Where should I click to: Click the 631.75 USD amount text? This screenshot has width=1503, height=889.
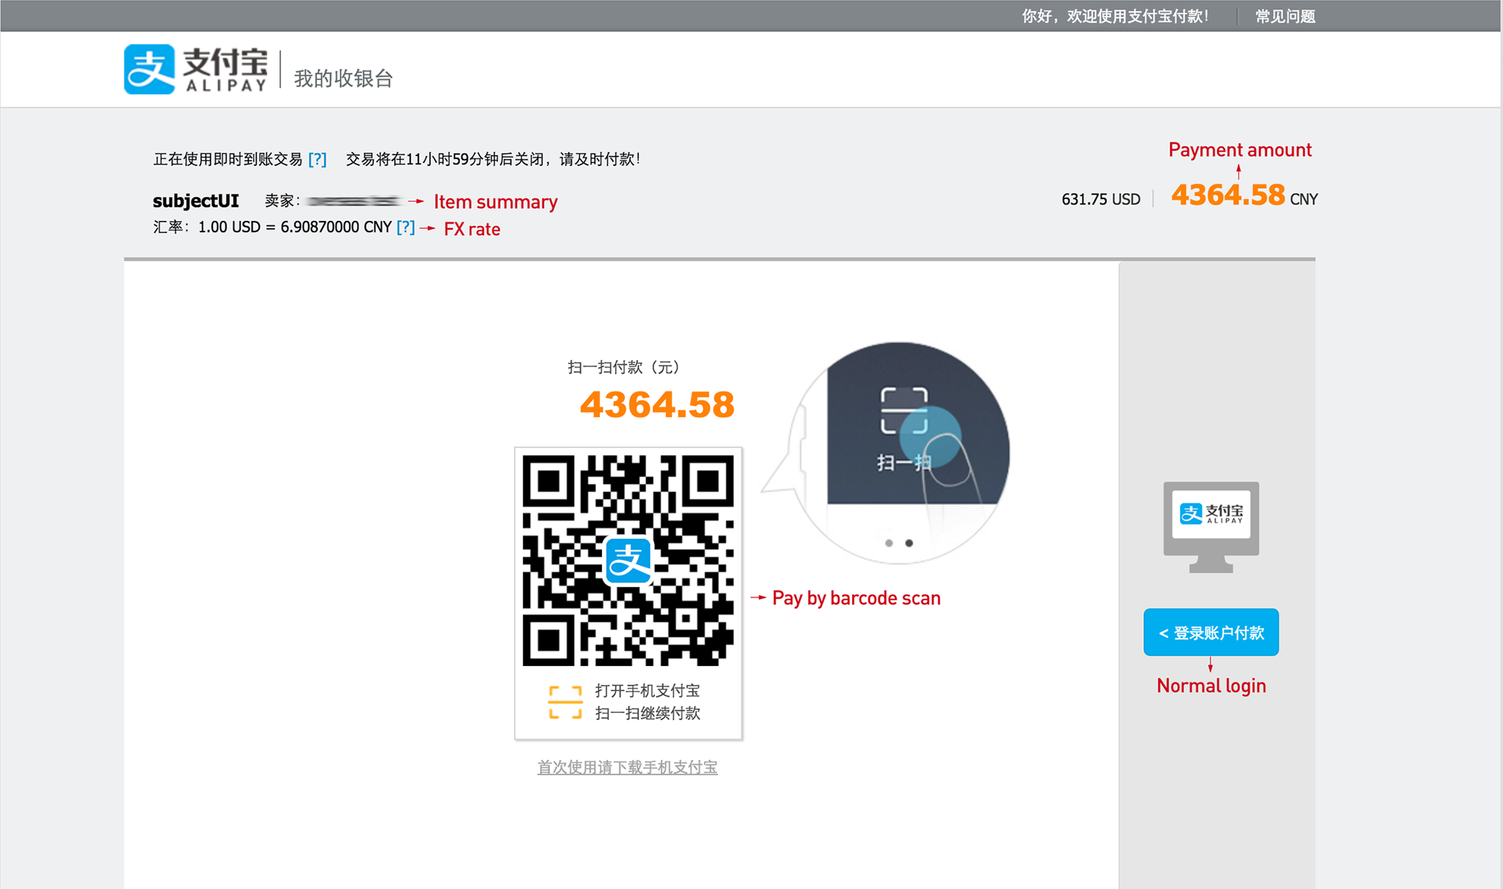click(x=1099, y=199)
